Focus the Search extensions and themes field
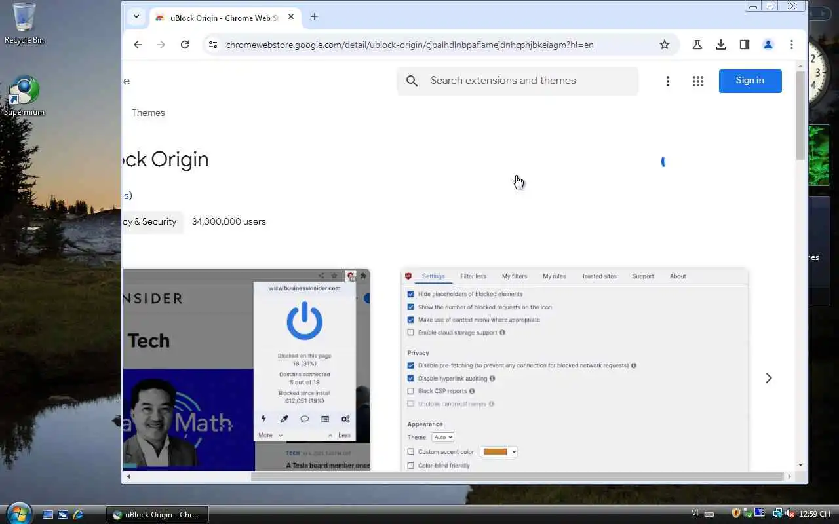The image size is (839, 524). 518,81
